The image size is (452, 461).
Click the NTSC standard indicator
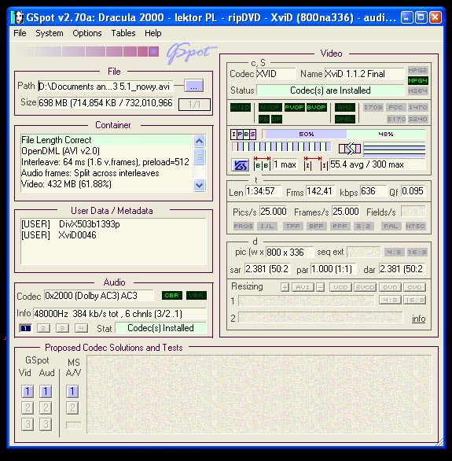pyautogui.click(x=415, y=226)
